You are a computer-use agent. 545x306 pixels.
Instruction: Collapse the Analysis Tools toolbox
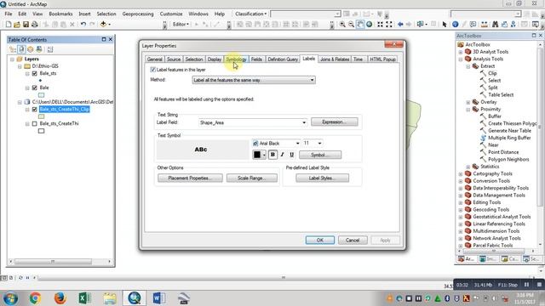pos(461,59)
